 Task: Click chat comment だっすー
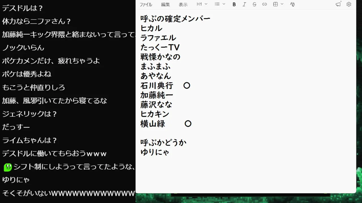click(x=16, y=127)
